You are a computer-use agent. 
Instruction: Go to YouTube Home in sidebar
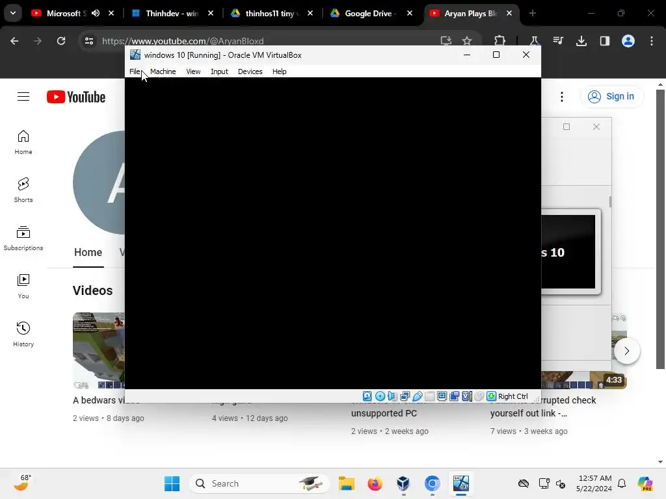[23, 142]
